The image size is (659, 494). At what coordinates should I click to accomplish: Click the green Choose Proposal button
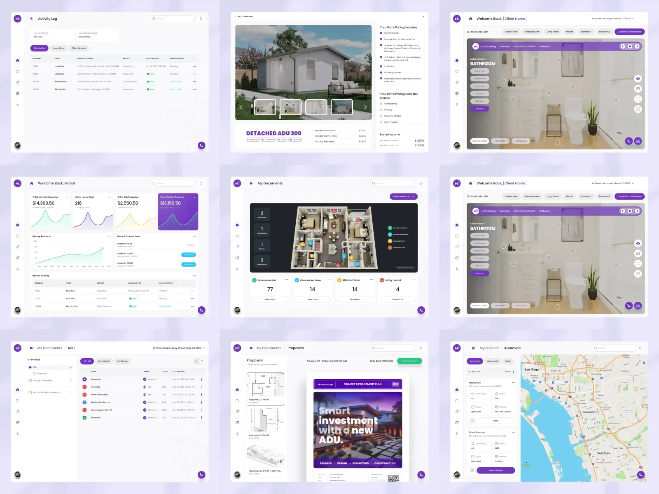[409, 361]
